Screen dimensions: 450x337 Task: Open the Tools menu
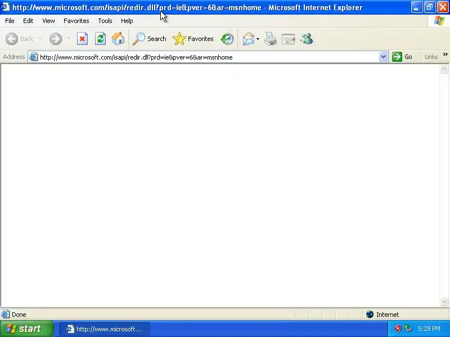[x=105, y=21]
